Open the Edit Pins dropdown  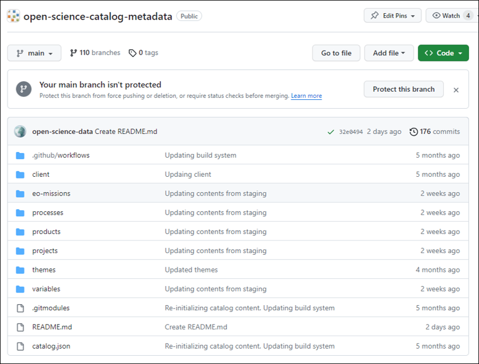(392, 15)
